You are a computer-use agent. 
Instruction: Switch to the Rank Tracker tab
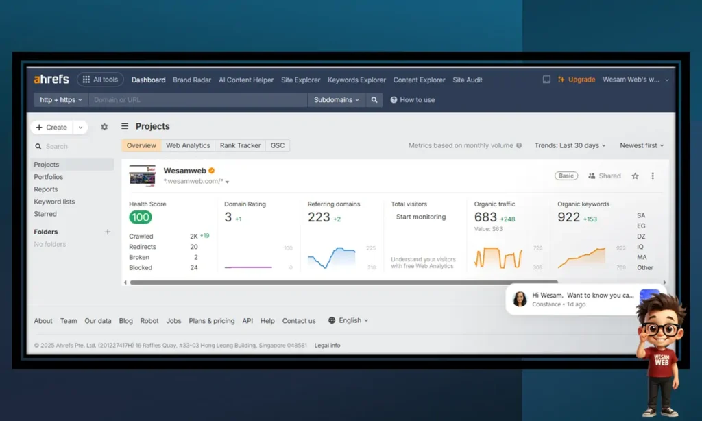coord(240,145)
